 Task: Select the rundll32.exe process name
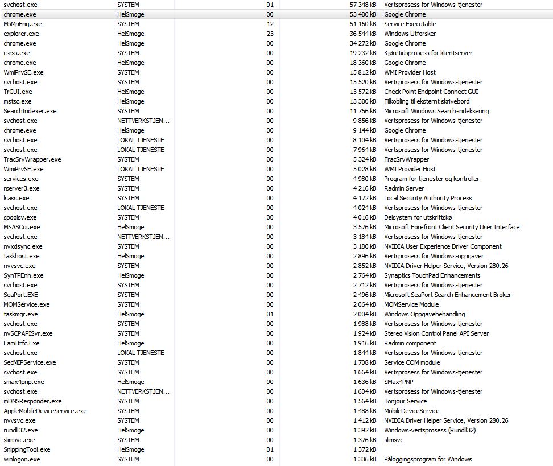20,430
